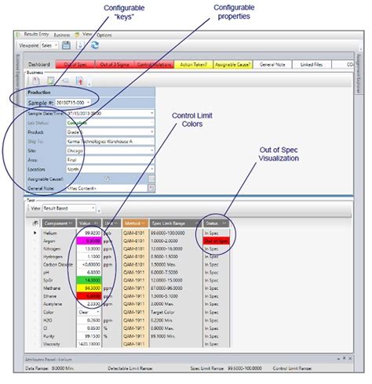Screen dimensions: 372x384
Task: Open the Assignment Explorer side panel
Action: (359, 74)
